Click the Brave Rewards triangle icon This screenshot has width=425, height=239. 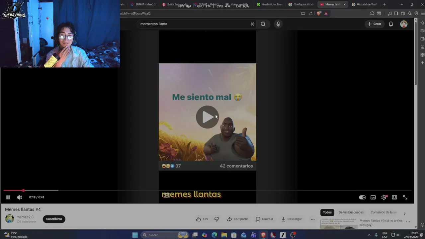(326, 13)
